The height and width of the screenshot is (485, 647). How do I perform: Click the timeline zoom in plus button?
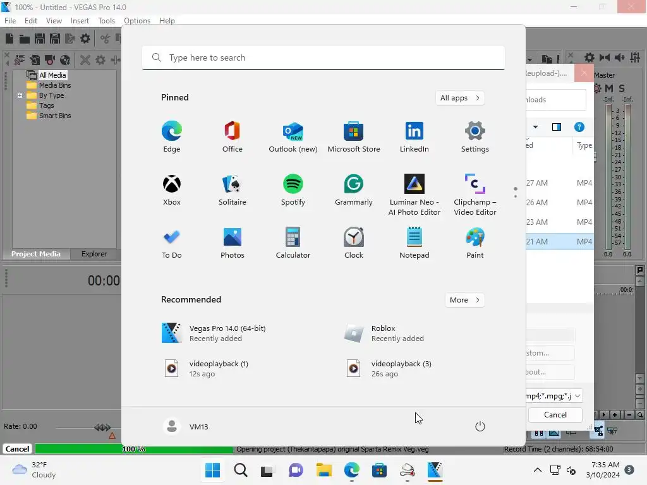point(615,415)
